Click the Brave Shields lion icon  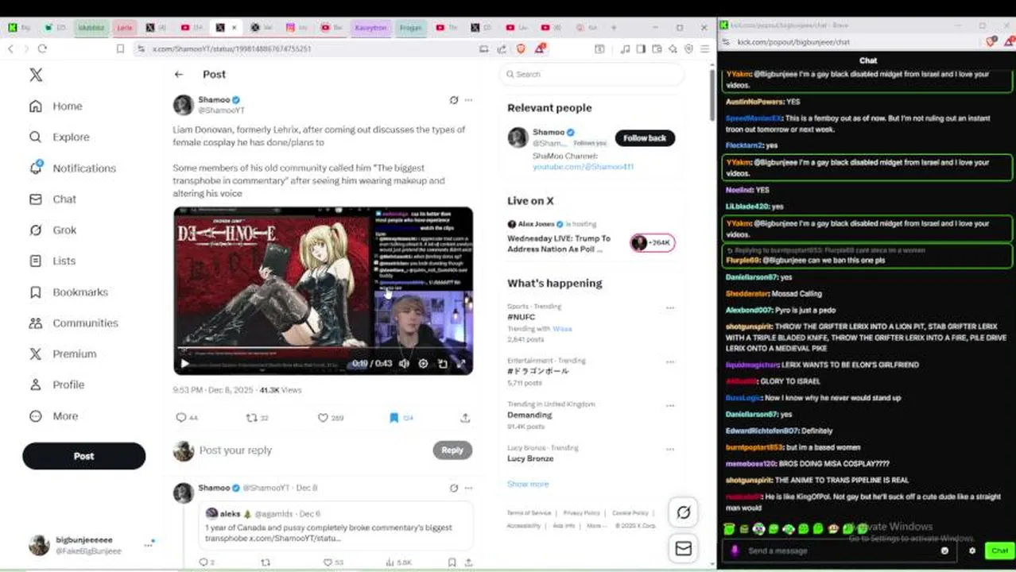coord(522,48)
